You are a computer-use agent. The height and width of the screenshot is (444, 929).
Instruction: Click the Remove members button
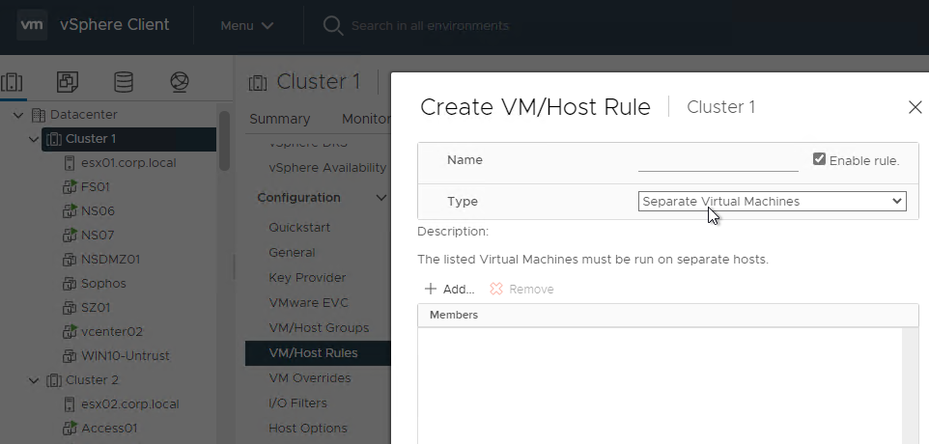coord(521,290)
